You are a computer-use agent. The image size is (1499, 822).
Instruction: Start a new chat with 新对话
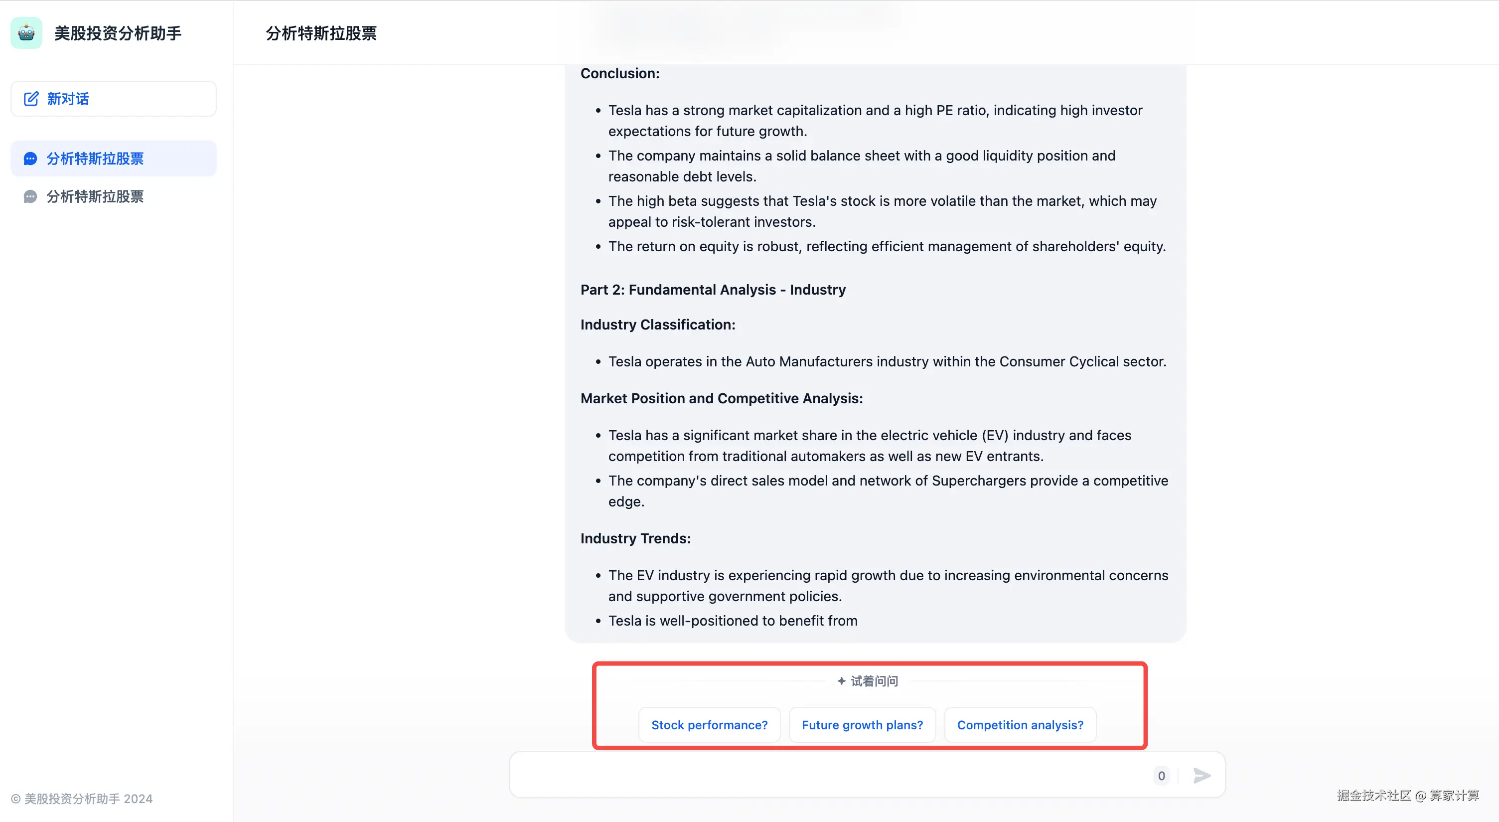[114, 99]
